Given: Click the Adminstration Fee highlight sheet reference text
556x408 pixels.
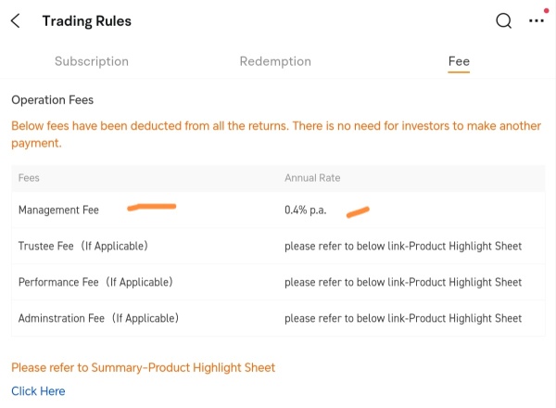Looking at the screenshot, I should tap(403, 318).
